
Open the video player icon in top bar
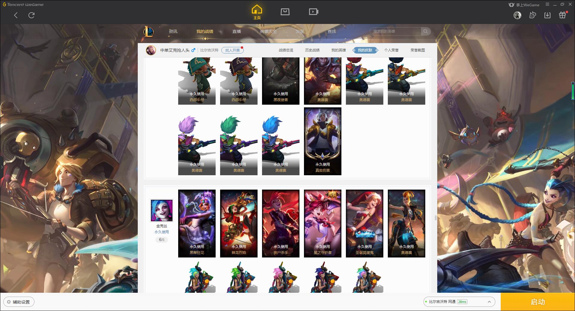tap(314, 12)
